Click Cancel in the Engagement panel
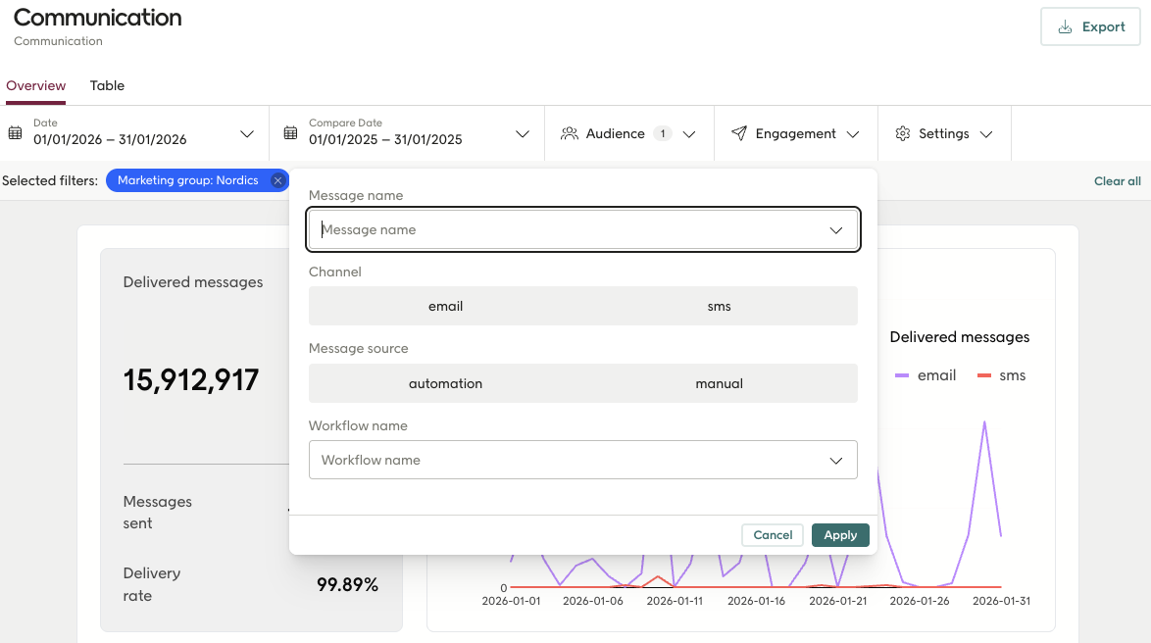 [773, 534]
